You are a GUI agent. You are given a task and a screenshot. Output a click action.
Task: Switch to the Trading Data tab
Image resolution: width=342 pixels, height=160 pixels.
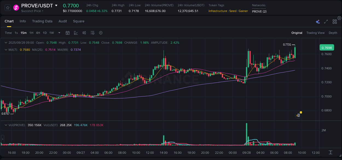pos(42,21)
